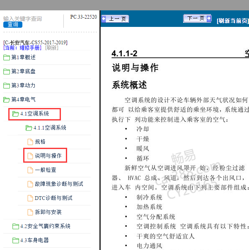Click the C-长安汽车-CS55-2017-2019 title text
The height and width of the screenshot is (250, 249).
click(x=35, y=43)
